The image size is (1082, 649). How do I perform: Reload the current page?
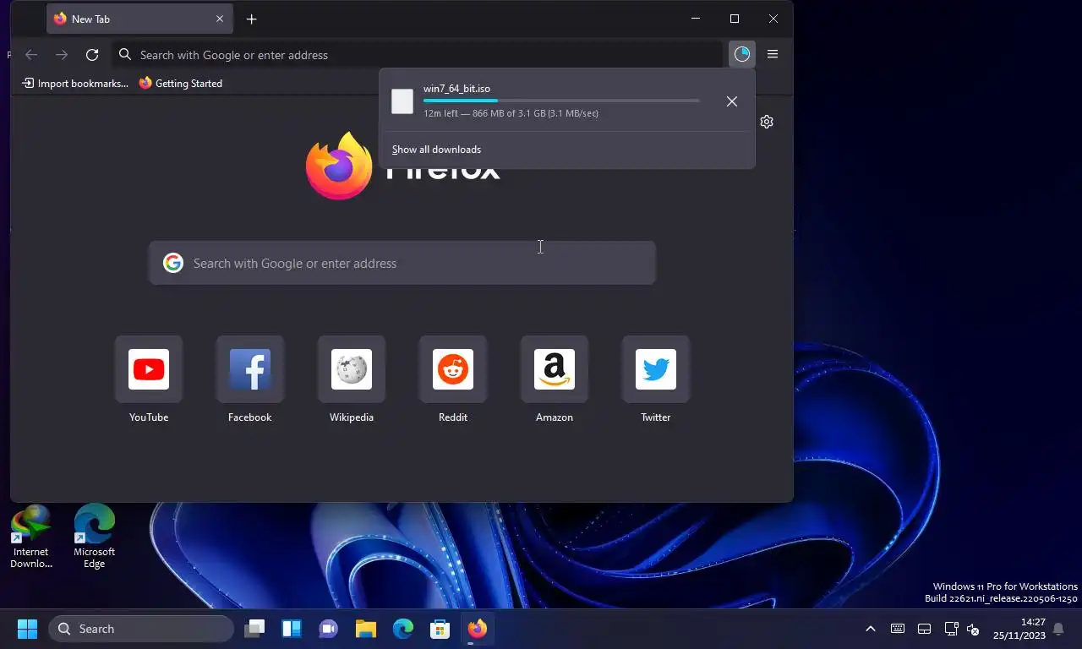[92, 55]
